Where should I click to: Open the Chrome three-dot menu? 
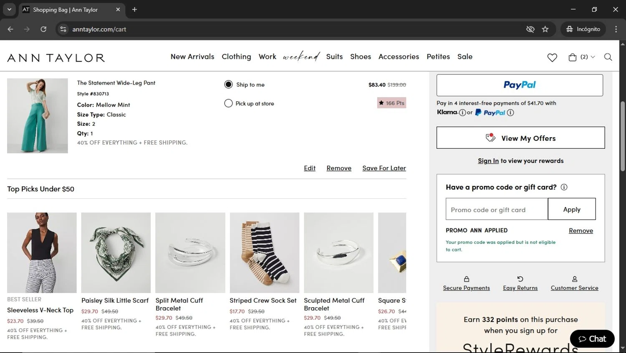click(616, 29)
